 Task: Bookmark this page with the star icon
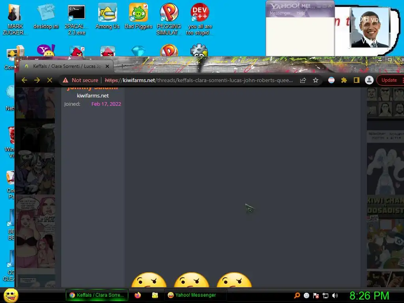315,80
